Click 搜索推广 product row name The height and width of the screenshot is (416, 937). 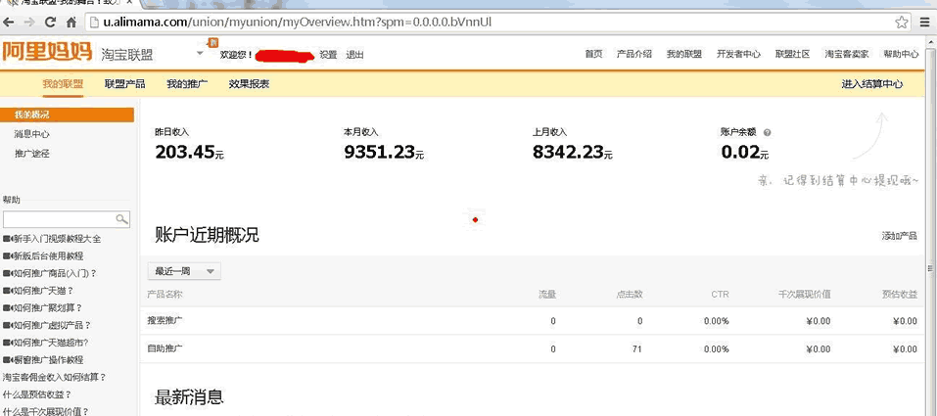pos(164,321)
